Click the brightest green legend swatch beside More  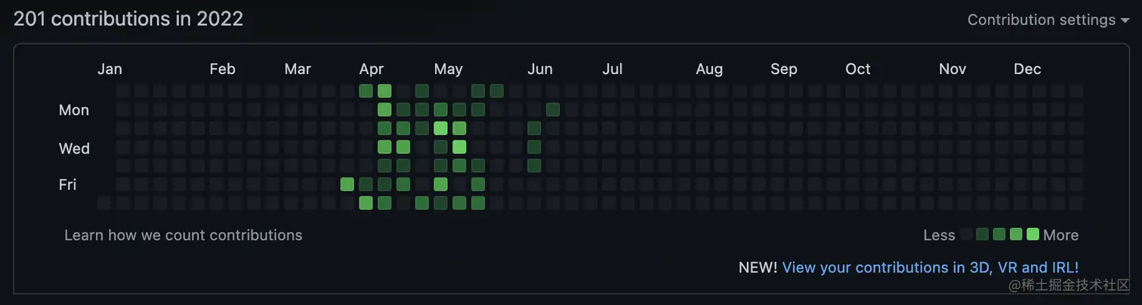point(1033,234)
